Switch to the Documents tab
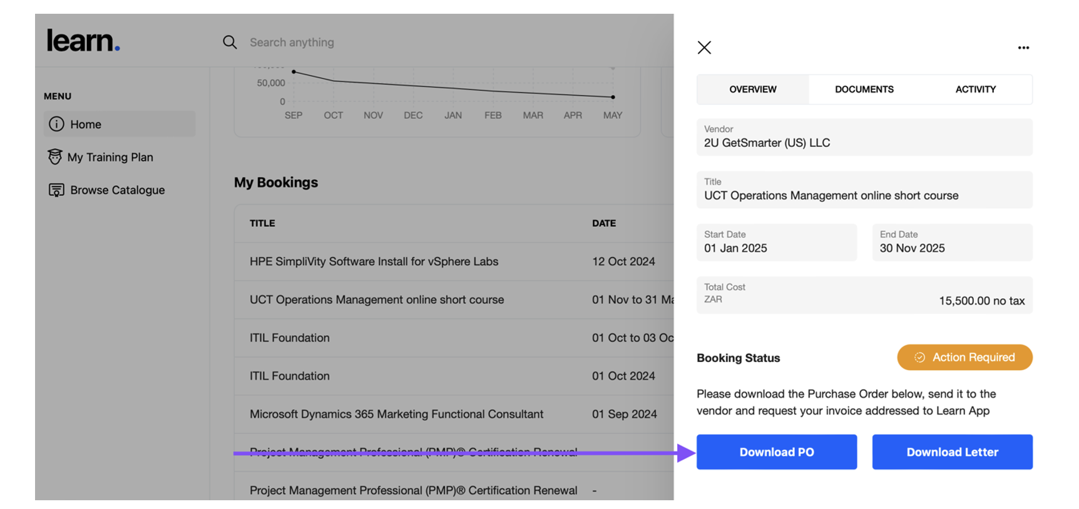Viewport: 1079px width, 509px height. click(x=864, y=89)
